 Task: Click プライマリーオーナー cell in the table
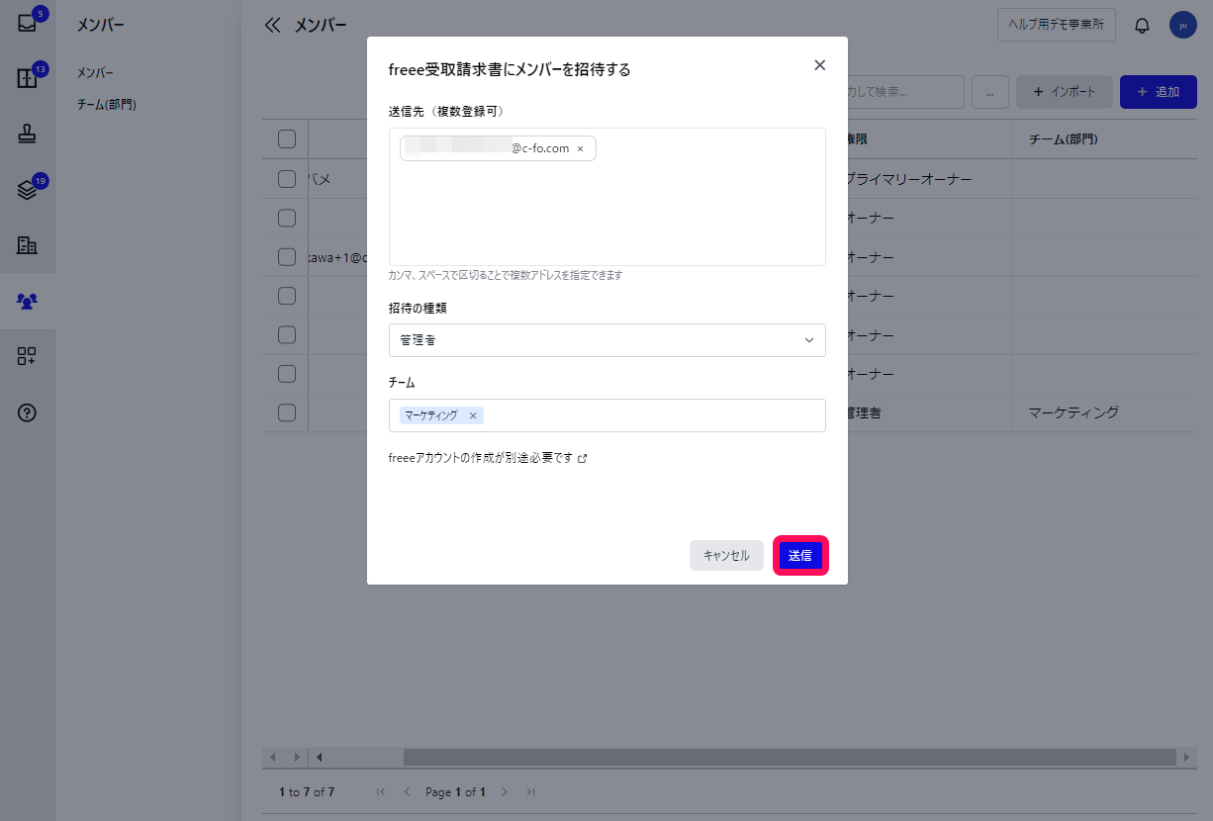pos(910,179)
